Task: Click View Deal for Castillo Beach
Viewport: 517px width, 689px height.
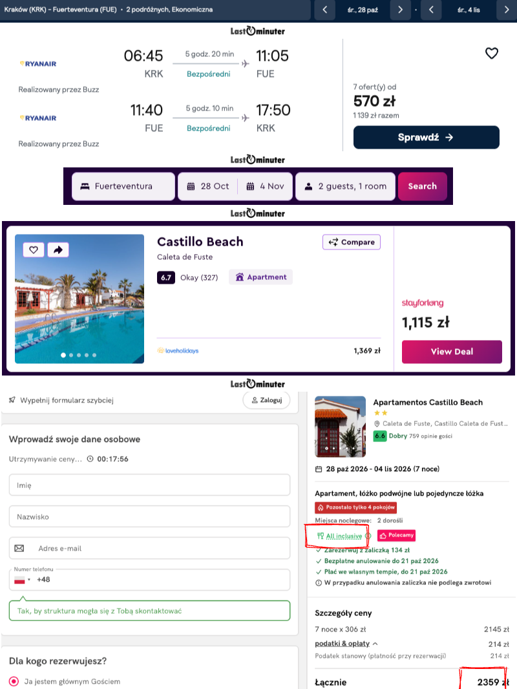Action: click(452, 352)
